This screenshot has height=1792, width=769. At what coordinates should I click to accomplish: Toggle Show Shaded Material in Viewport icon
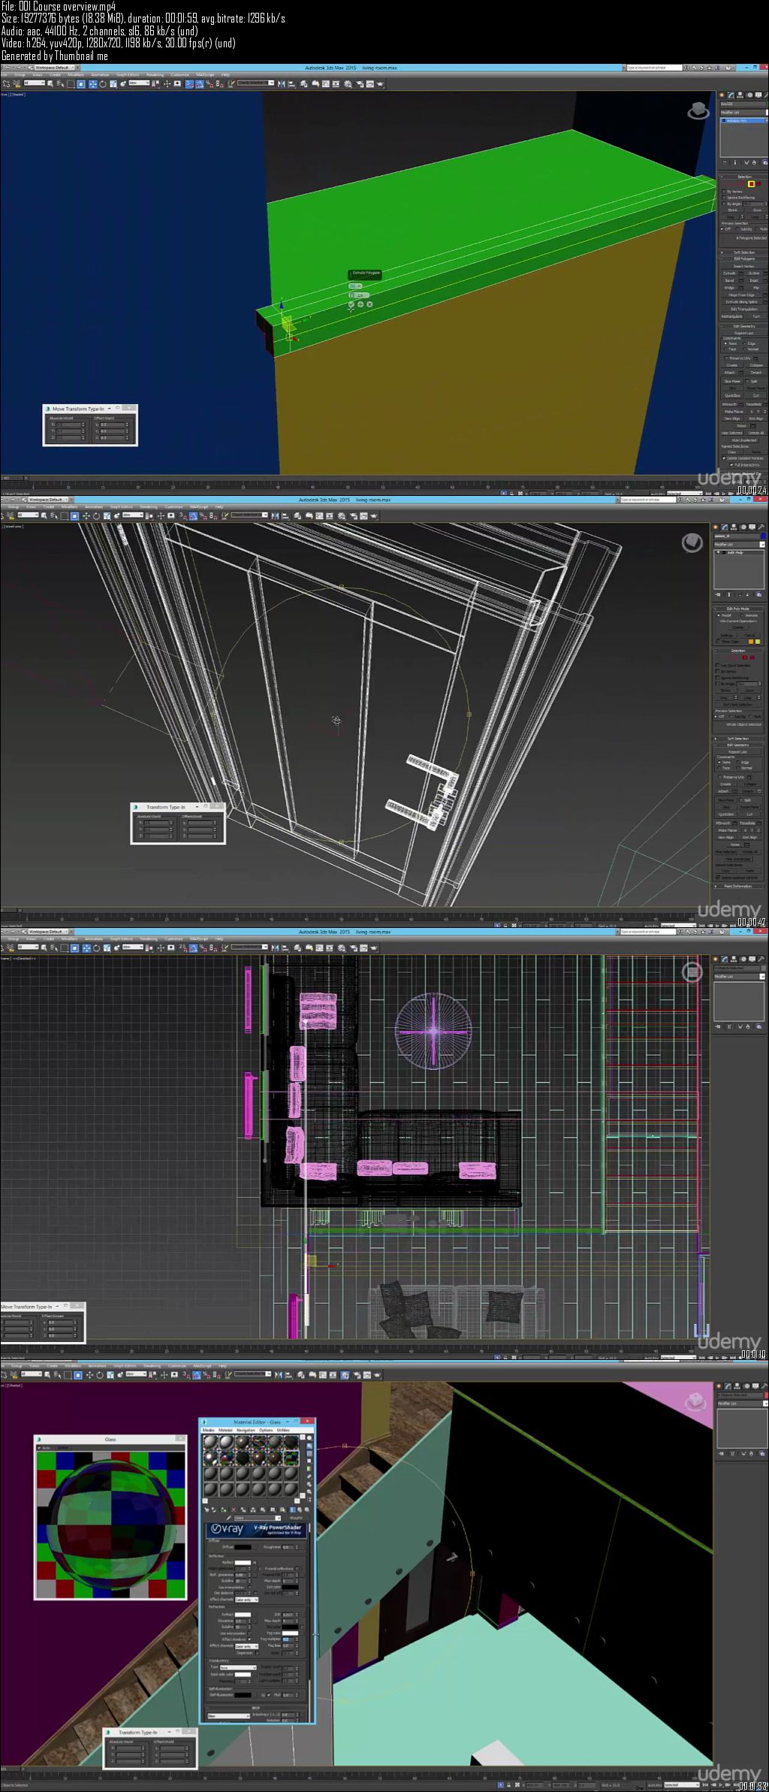[282, 1509]
